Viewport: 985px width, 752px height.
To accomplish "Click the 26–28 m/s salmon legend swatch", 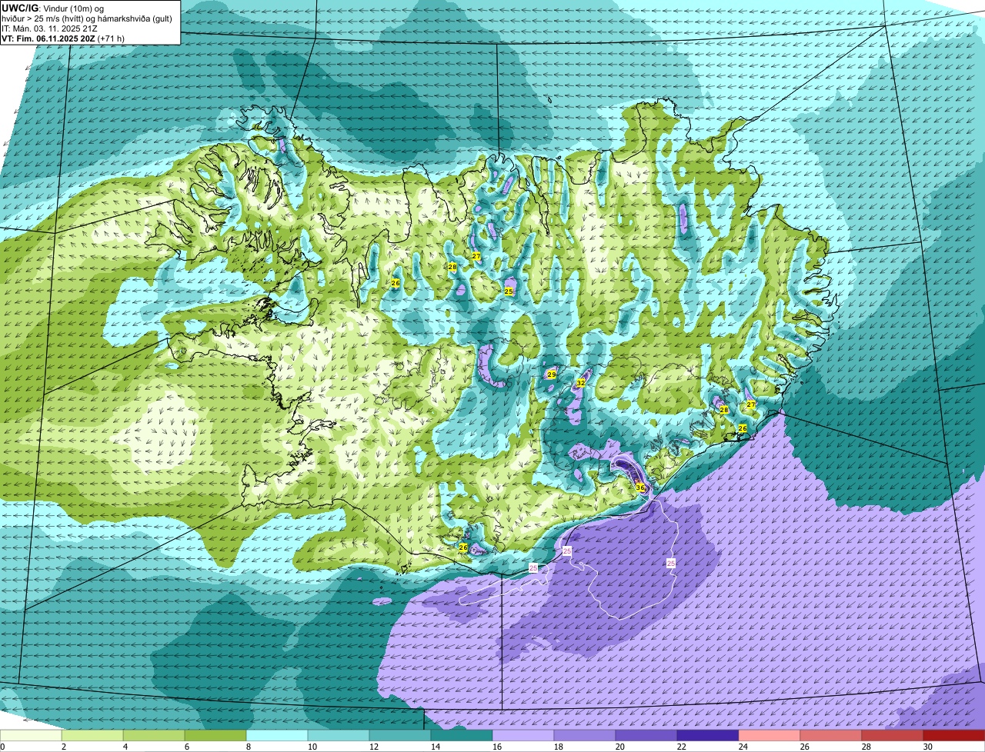I will (831, 736).
